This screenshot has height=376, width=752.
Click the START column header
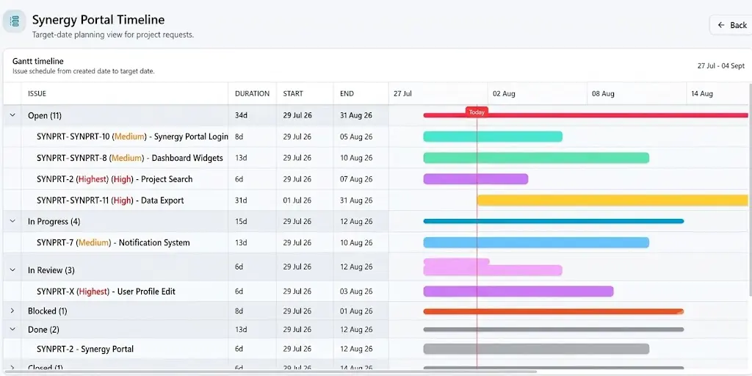coord(293,93)
